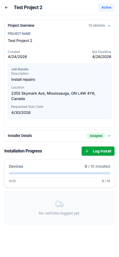
Task: Click the Assigned status badge
Action: click(96, 136)
